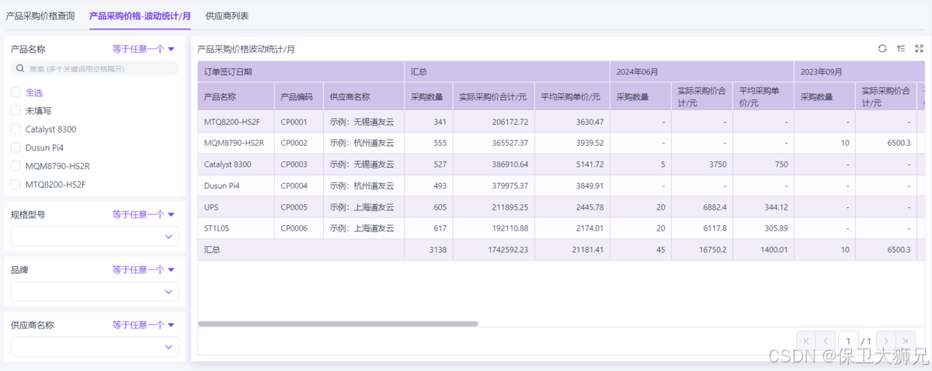Check the 全选 checkbox
This screenshot has width=932, height=371.
click(x=16, y=92)
